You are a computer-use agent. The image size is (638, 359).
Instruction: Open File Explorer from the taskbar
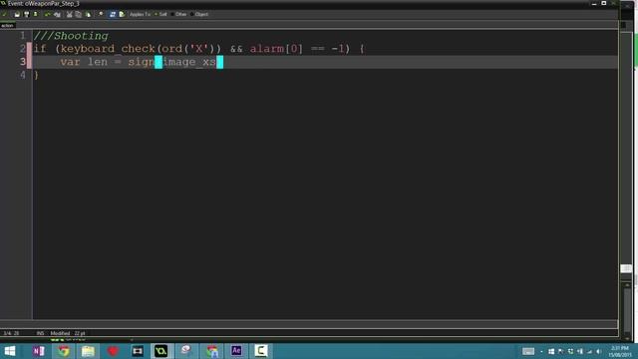coord(88,351)
